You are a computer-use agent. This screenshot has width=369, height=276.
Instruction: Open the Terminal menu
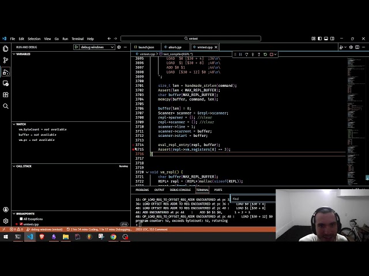[x=78, y=39]
